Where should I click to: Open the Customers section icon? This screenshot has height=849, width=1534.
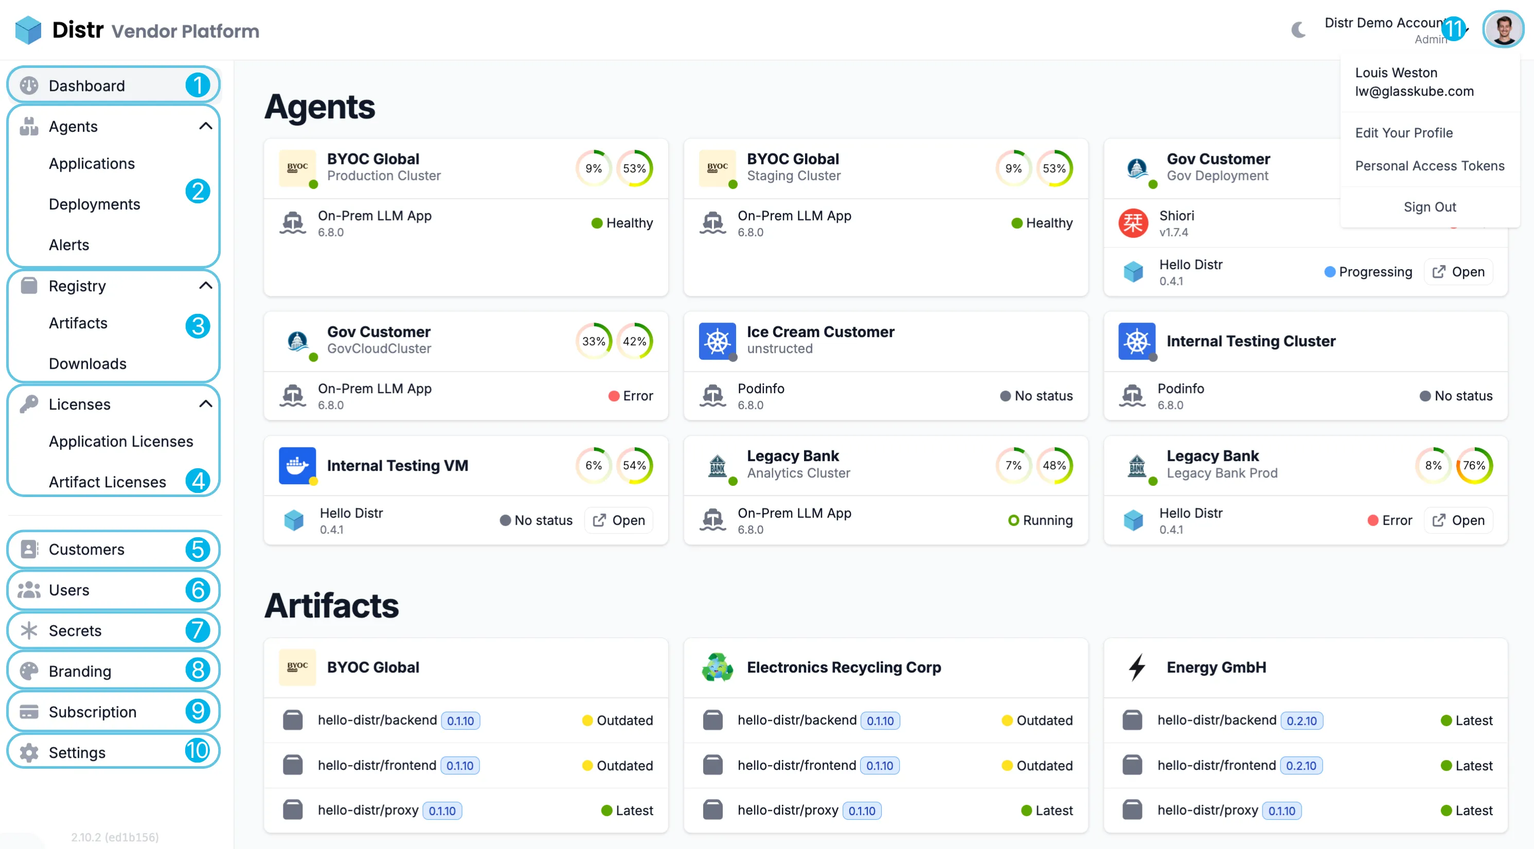click(x=29, y=550)
